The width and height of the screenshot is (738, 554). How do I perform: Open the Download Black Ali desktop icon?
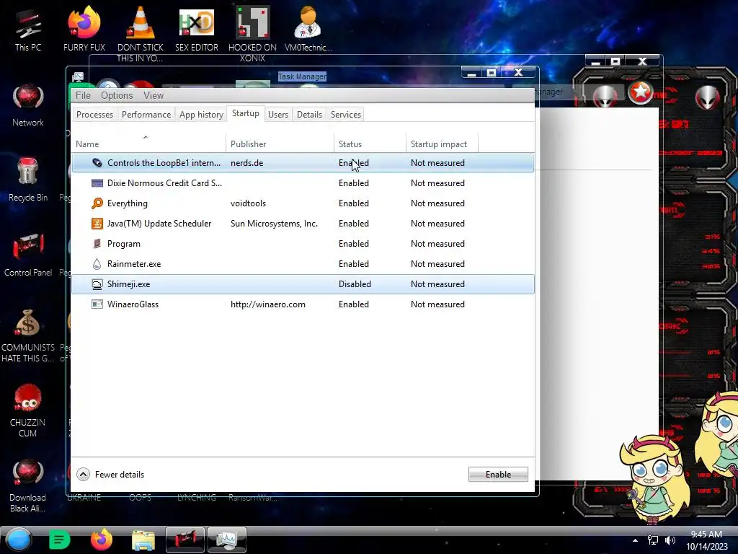click(x=28, y=485)
